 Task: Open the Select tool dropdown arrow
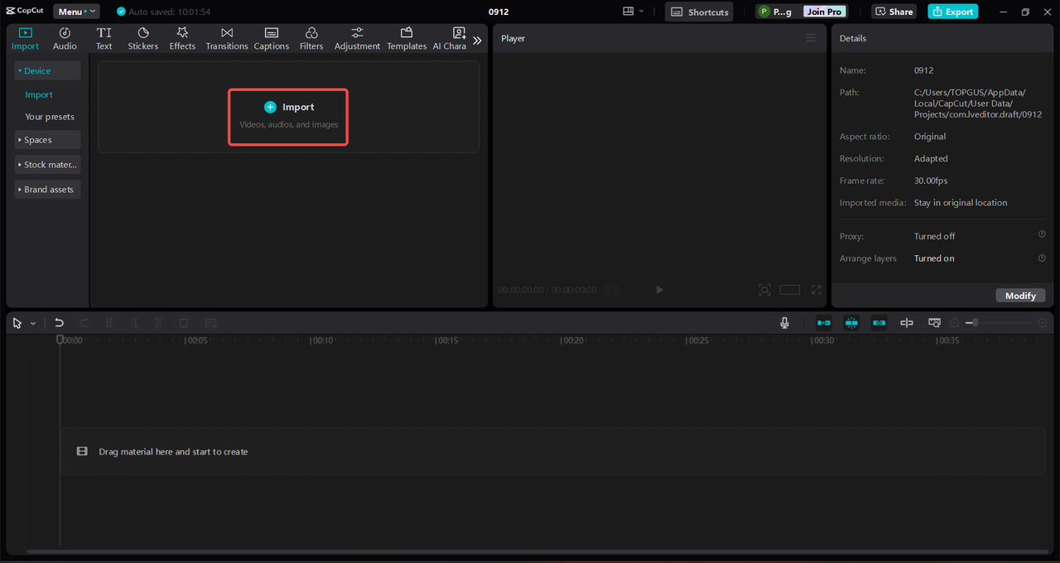(33, 324)
